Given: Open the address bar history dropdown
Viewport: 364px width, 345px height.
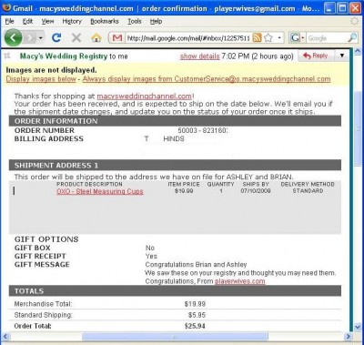Looking at the screenshot, I should (x=279, y=38).
